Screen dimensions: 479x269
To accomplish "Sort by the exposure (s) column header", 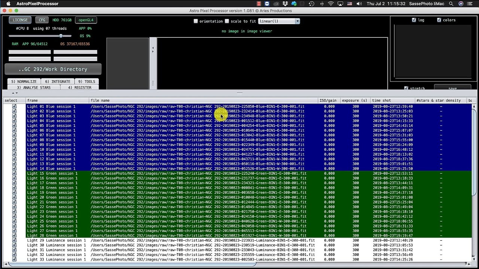I will pyautogui.click(x=355, y=101).
